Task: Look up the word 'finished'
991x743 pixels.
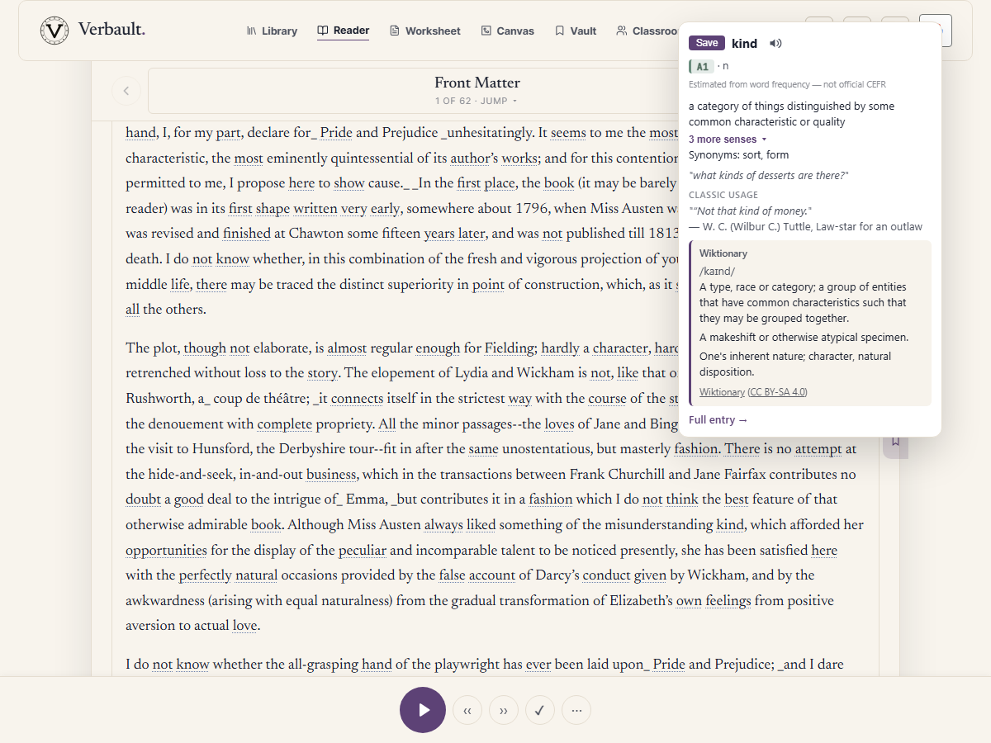Action: [x=247, y=234]
